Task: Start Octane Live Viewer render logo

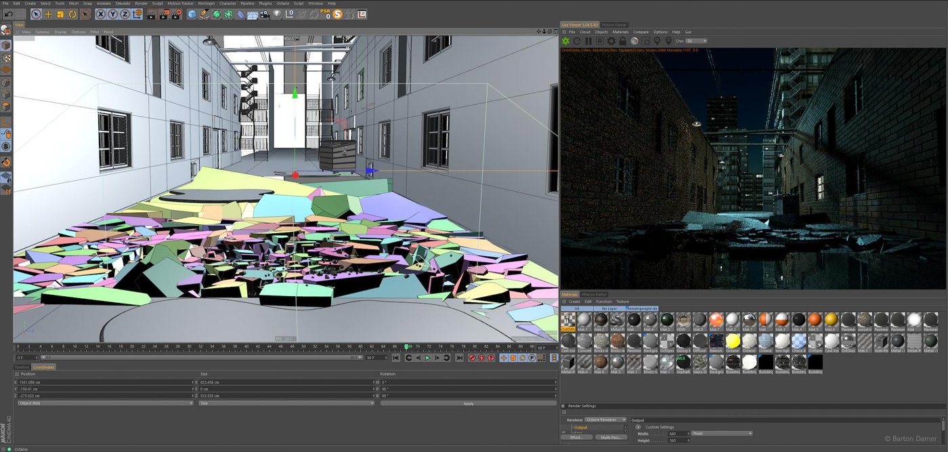Action: (x=565, y=41)
